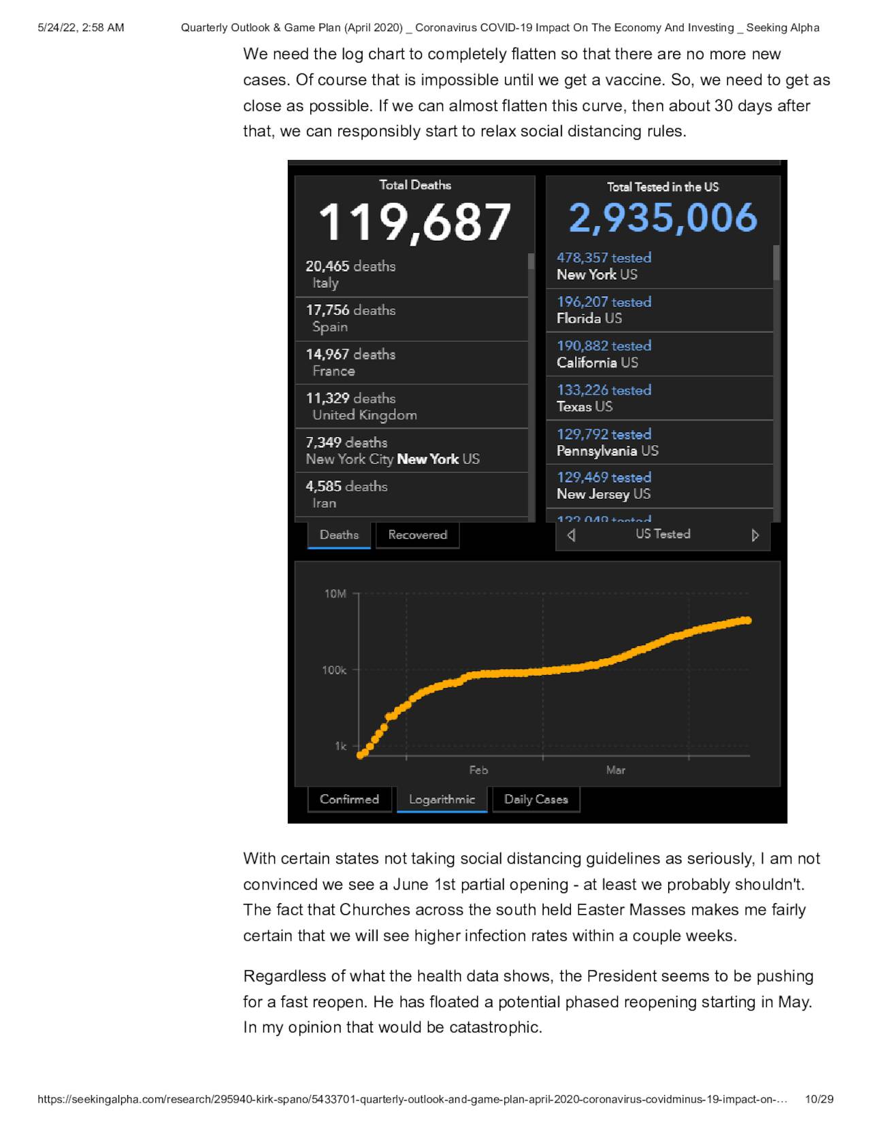Image resolution: width=871 pixels, height=1127 pixels.
Task: Click the '17,756 deaths Spain' row
Action: [412, 318]
